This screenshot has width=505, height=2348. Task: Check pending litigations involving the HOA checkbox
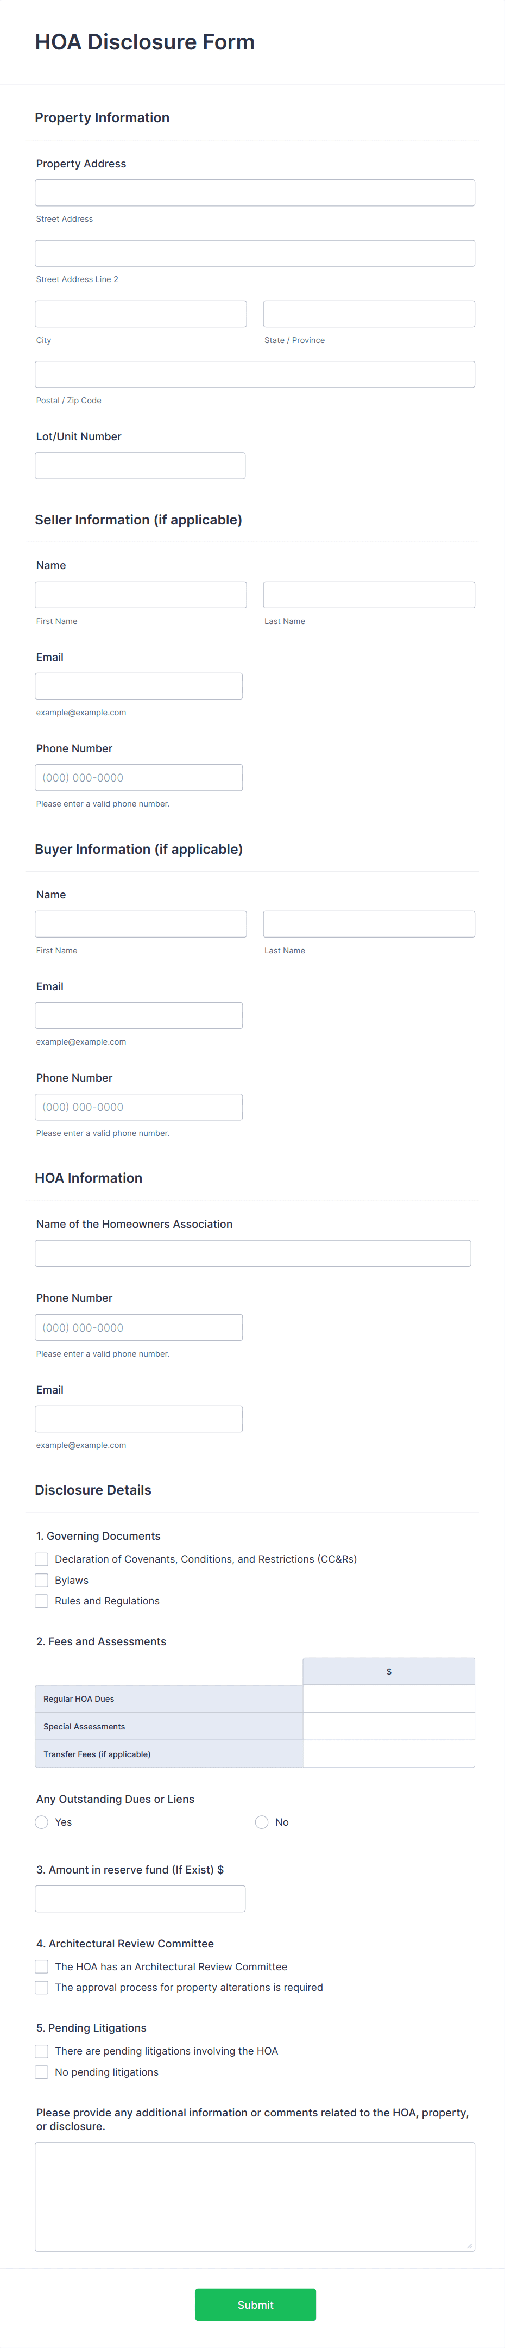point(41,2051)
